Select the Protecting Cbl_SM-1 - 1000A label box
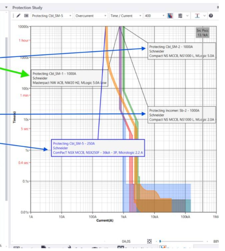Viewport: 225px width, 251px height. pos(70,78)
